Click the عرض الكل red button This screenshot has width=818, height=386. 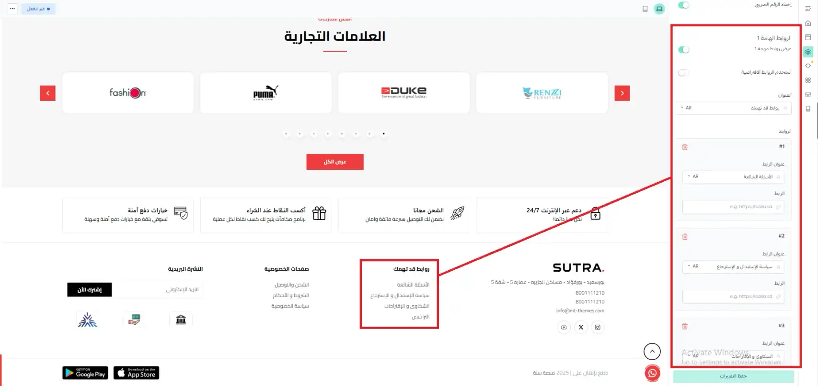pyautogui.click(x=335, y=162)
